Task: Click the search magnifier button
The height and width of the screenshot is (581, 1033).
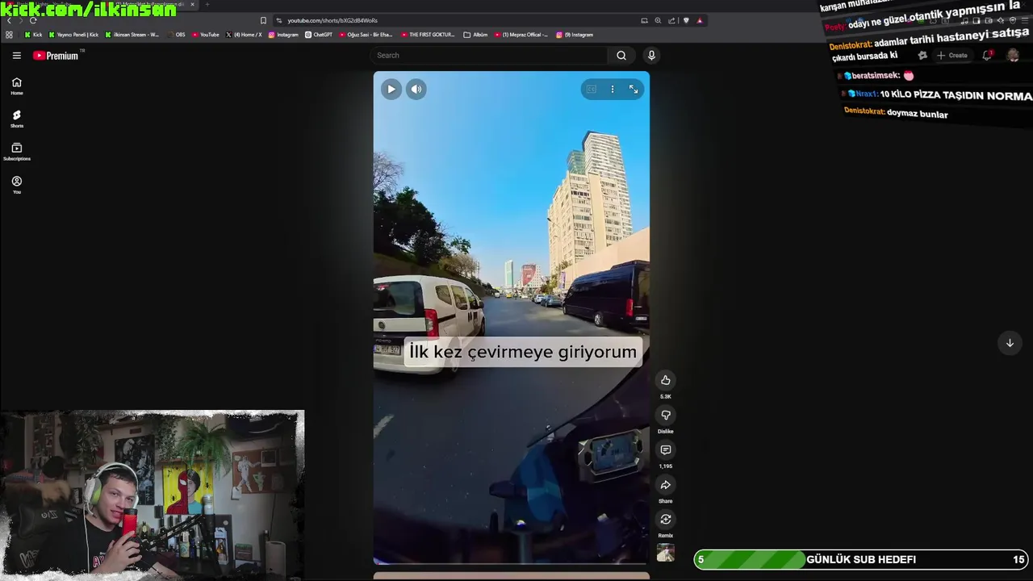Action: click(621, 55)
